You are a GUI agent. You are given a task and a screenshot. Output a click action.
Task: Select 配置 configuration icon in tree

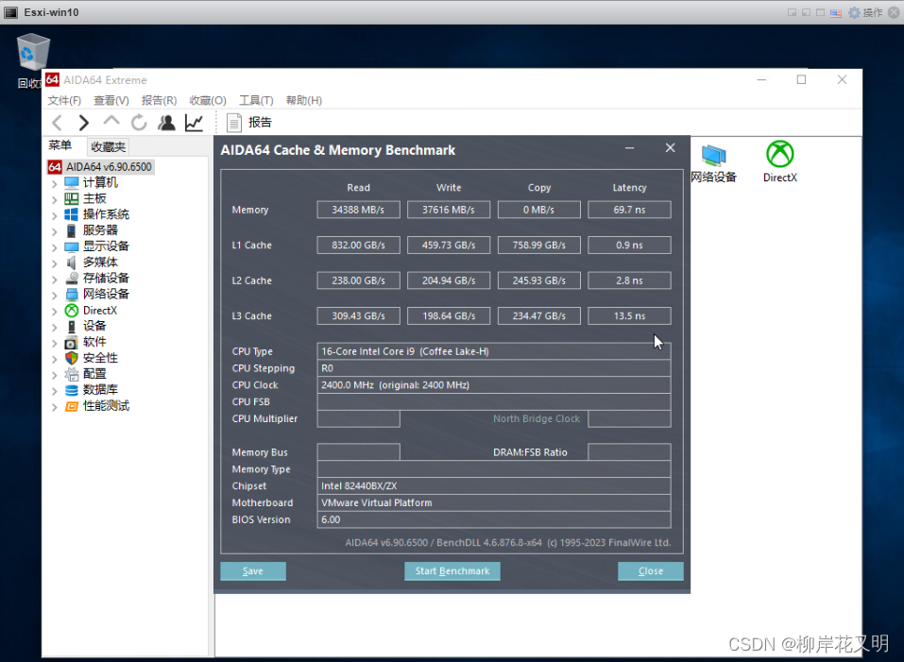72,375
